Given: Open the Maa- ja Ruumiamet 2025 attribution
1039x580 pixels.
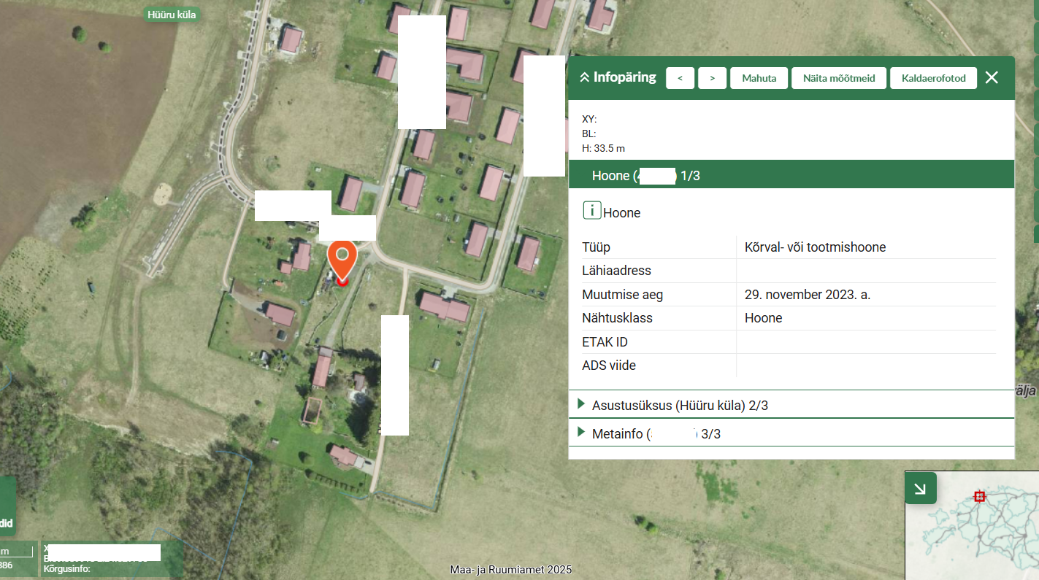Looking at the screenshot, I should (x=510, y=570).
